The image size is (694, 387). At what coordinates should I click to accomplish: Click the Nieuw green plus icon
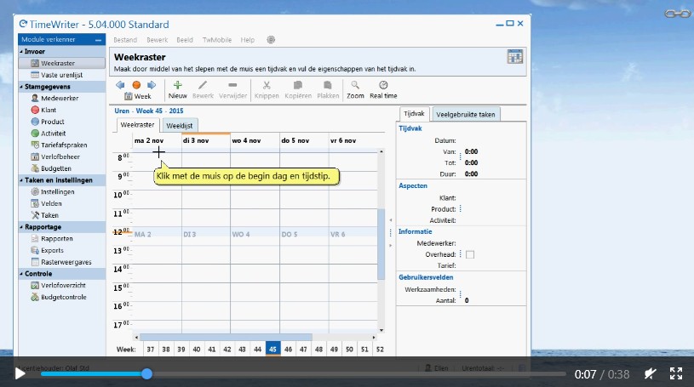pyautogui.click(x=177, y=85)
